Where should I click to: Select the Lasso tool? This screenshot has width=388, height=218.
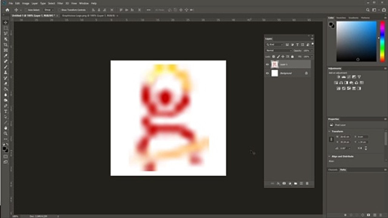click(x=5, y=33)
